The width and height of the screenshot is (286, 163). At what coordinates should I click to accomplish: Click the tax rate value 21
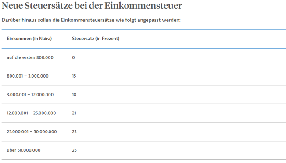click(x=74, y=113)
